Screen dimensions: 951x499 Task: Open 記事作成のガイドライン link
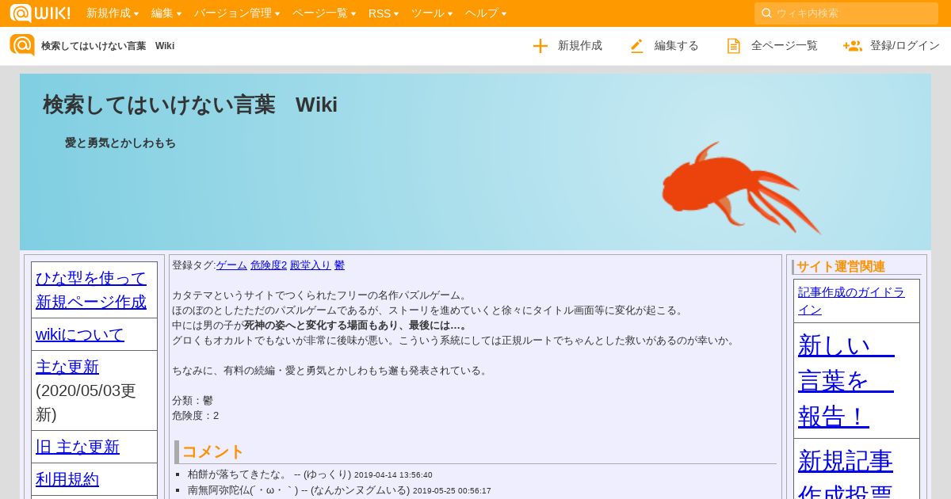tap(851, 301)
